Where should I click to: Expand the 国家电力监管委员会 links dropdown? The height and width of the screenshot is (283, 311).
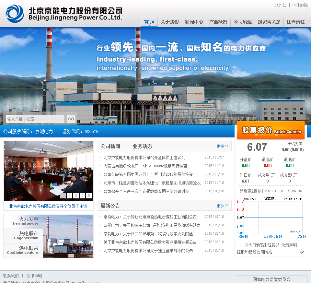[271, 279]
